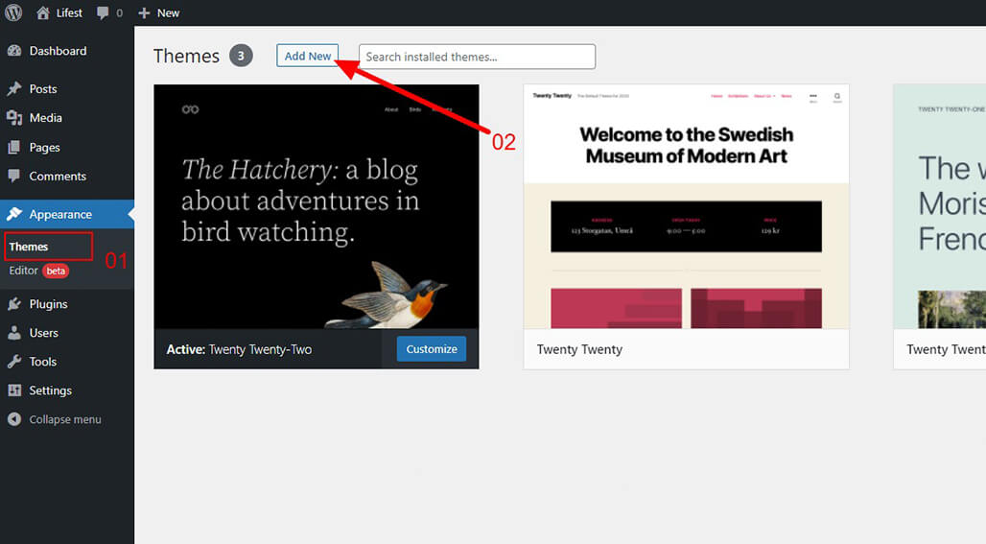This screenshot has width=986, height=544.
Task: Click the WordPress logo icon
Action: click(x=13, y=12)
